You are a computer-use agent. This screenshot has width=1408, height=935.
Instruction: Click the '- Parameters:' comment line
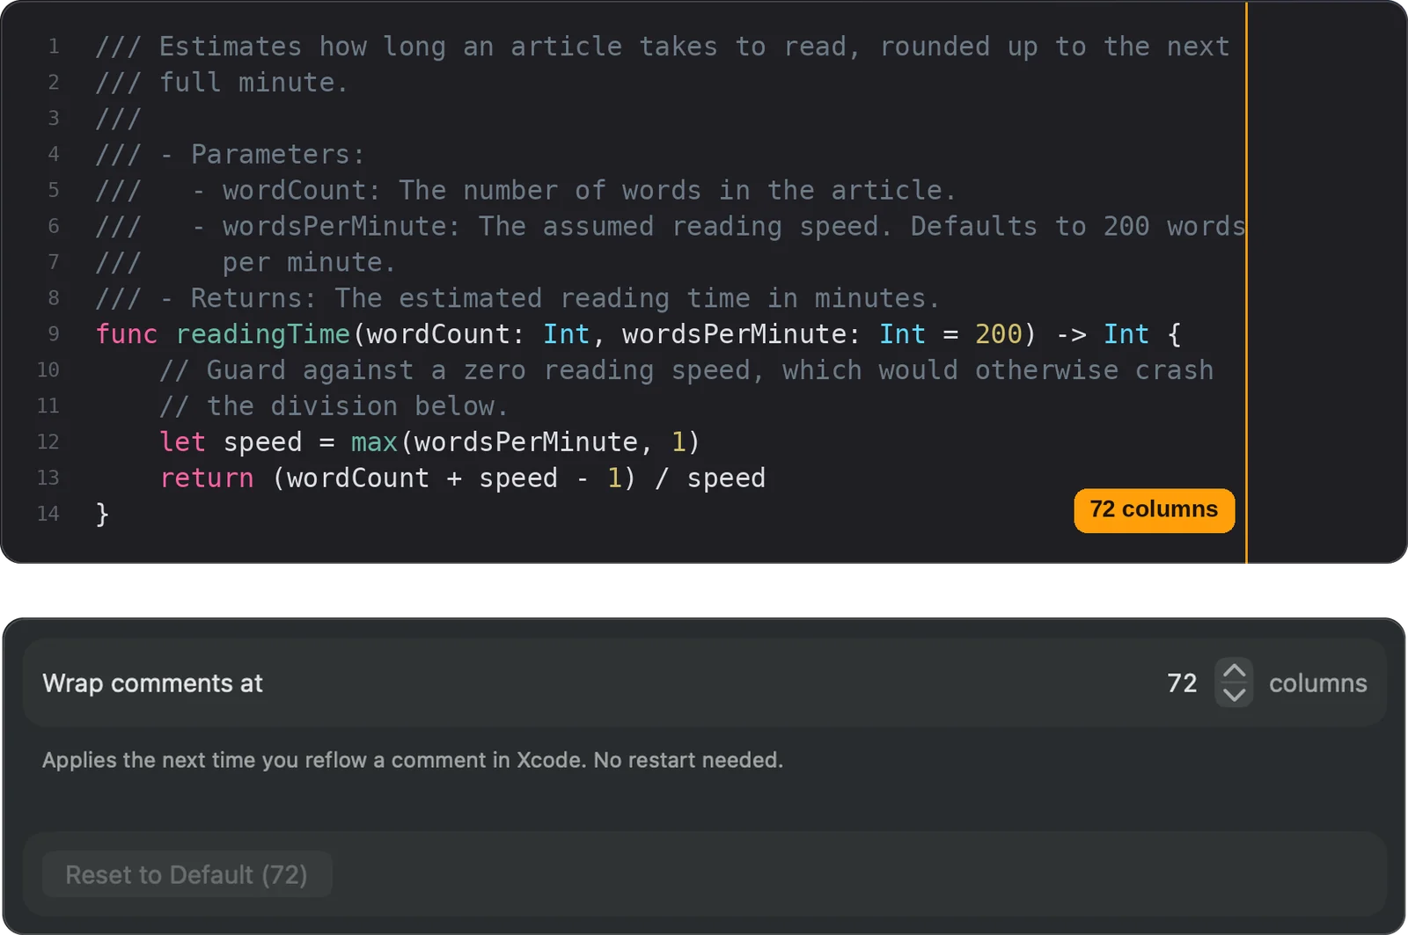(231, 155)
